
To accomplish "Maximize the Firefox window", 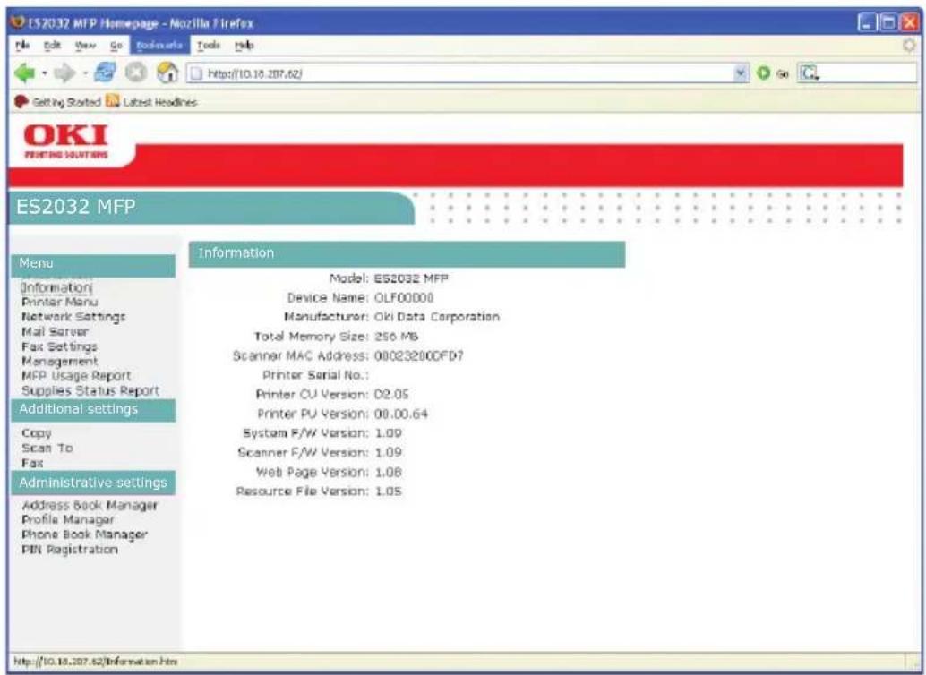I will 887,23.
